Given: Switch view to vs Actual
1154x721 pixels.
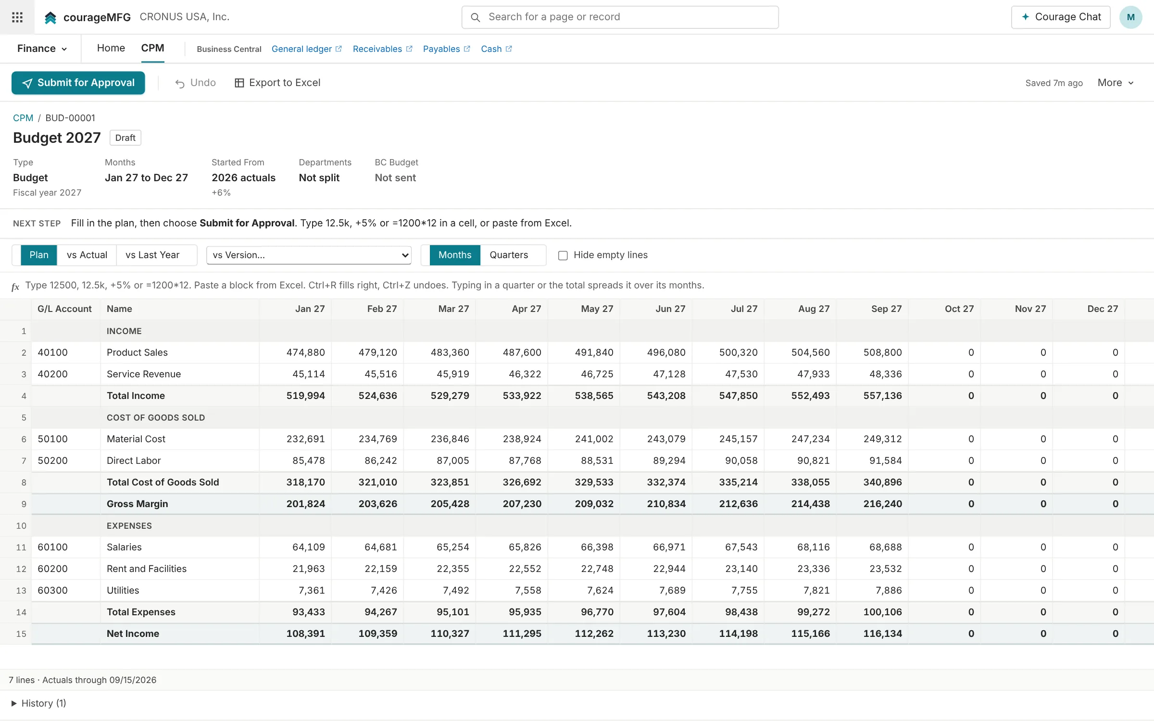Looking at the screenshot, I should 87,255.
